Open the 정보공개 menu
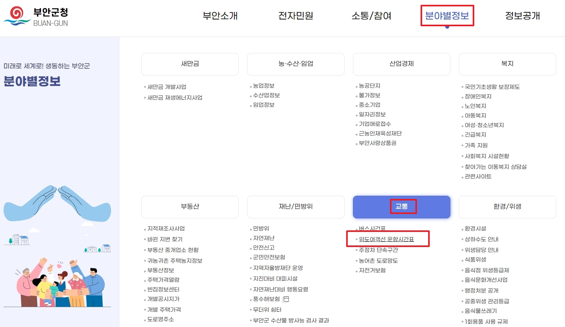565x327 pixels. 522,16
